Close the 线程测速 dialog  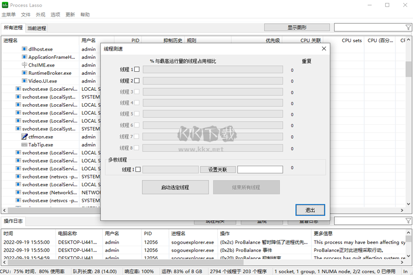[324, 48]
